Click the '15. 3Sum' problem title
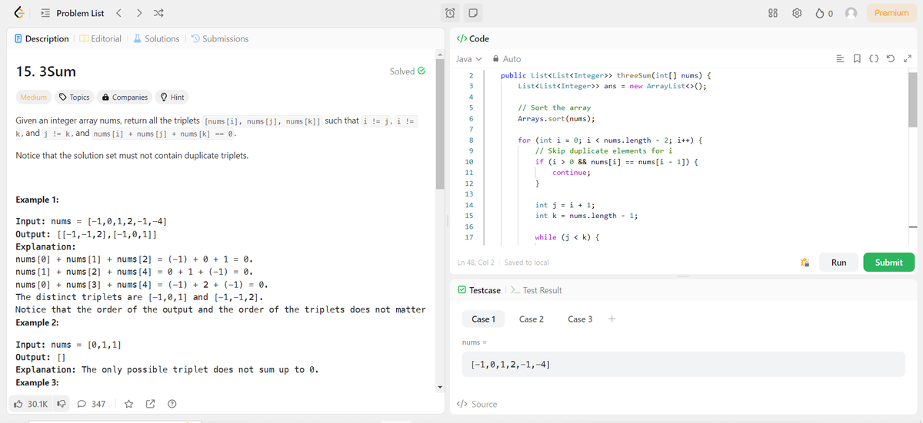Screen dimensions: 923x423 pyautogui.click(x=46, y=71)
